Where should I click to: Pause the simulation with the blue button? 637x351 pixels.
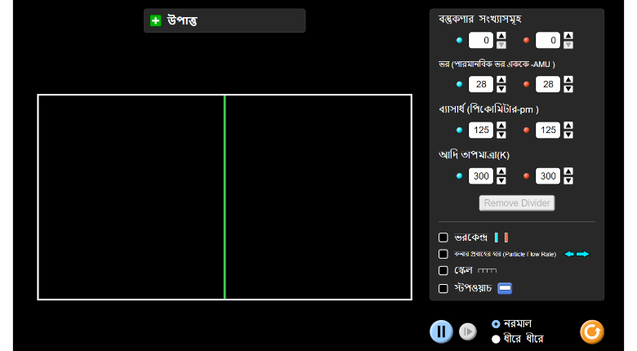pos(441,331)
